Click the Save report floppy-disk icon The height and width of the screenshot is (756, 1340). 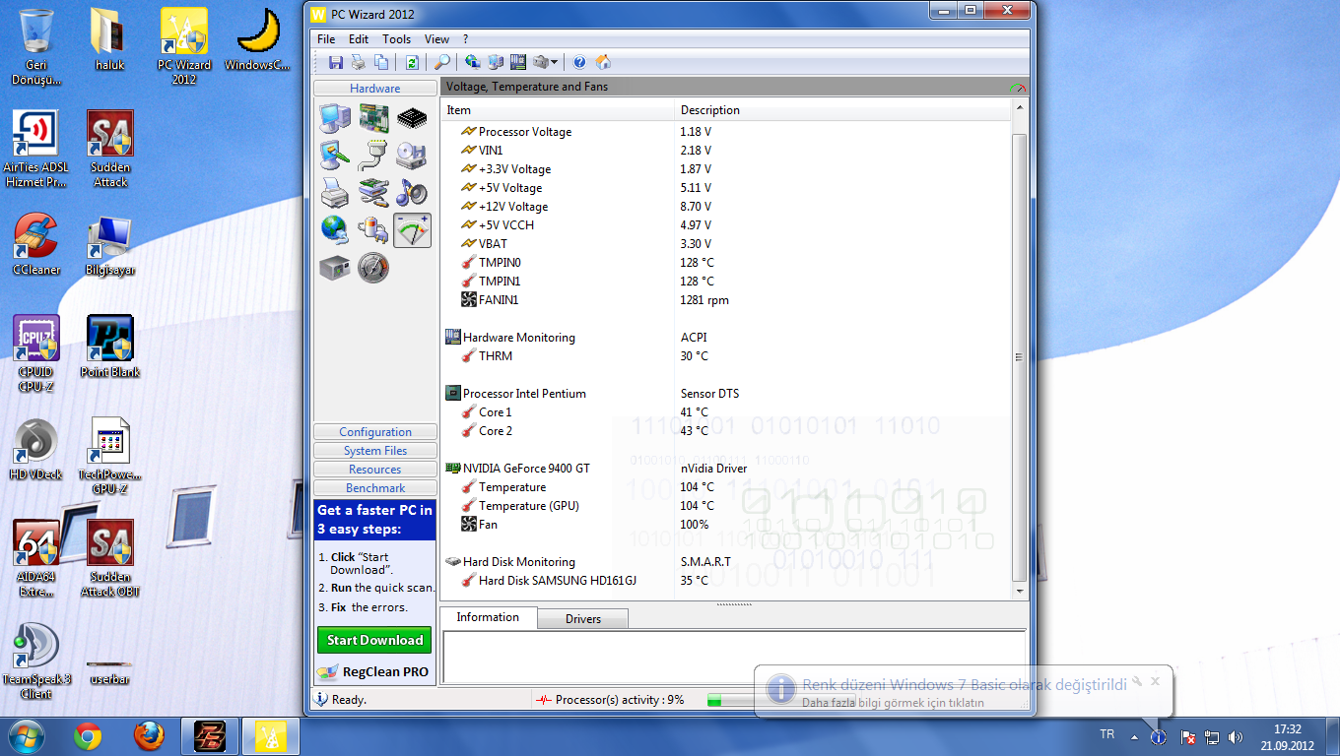pyautogui.click(x=336, y=62)
